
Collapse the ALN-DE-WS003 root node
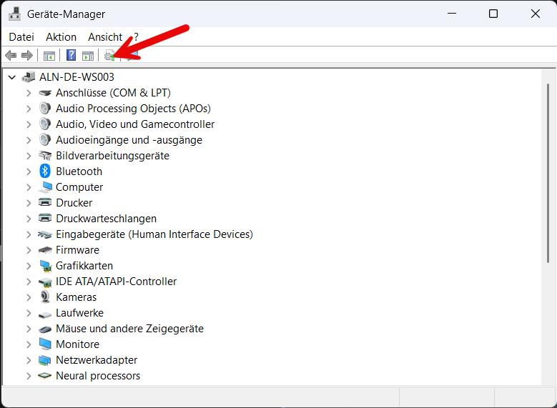coord(12,77)
